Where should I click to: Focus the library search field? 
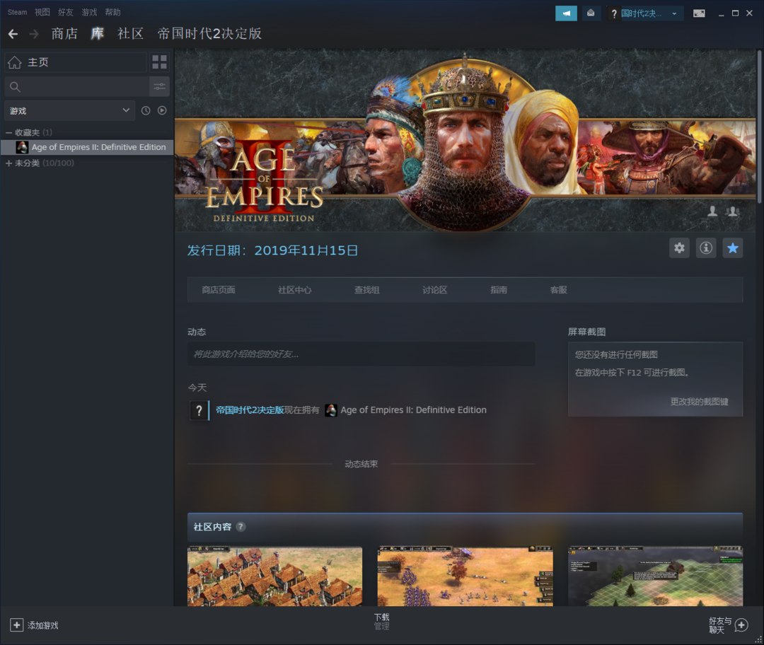(x=76, y=87)
